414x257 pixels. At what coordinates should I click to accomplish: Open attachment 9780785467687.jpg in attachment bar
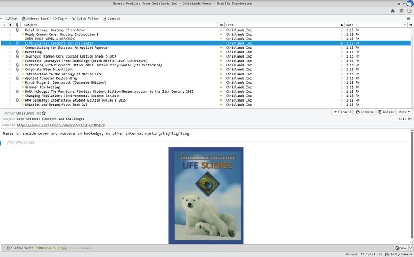coord(51,248)
